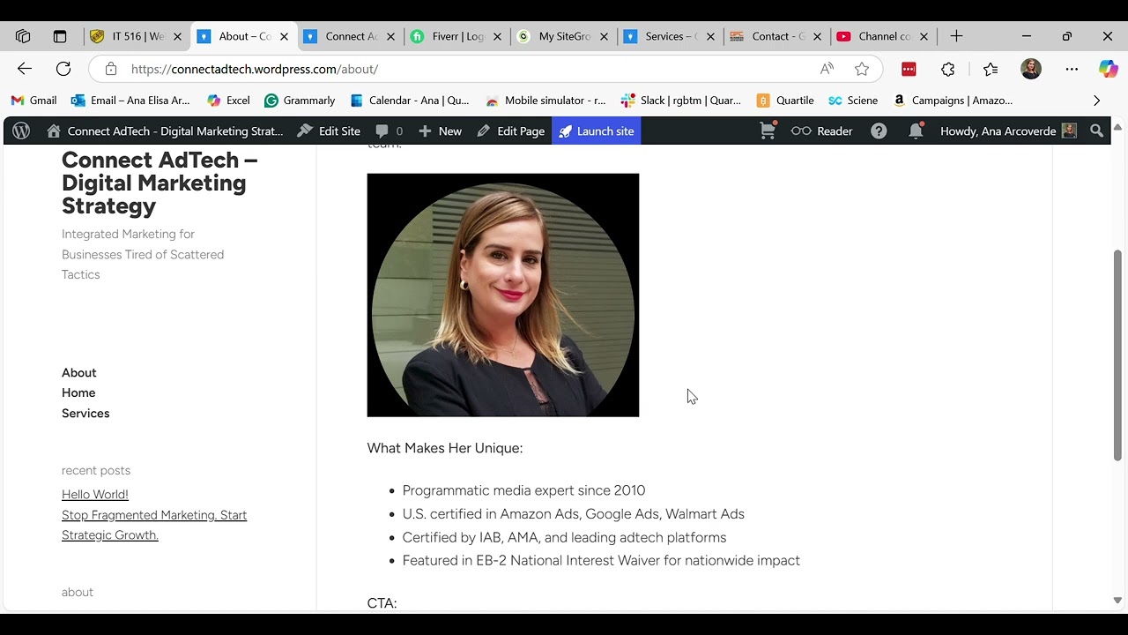Click the vertical page scrollbar thumb

click(x=1117, y=355)
